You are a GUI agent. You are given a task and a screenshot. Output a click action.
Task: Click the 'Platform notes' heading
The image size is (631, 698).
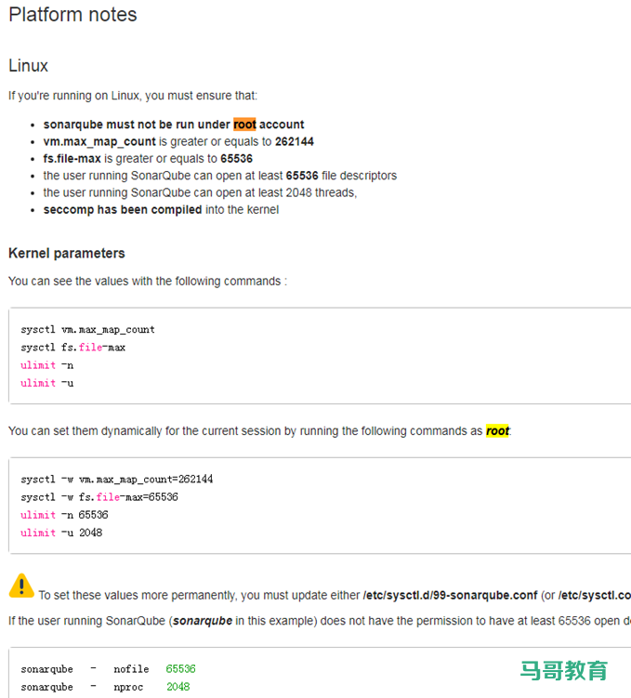(x=73, y=15)
